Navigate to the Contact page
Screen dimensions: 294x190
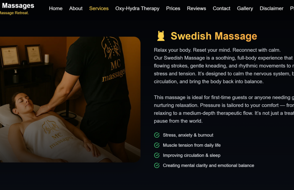pos(221,8)
